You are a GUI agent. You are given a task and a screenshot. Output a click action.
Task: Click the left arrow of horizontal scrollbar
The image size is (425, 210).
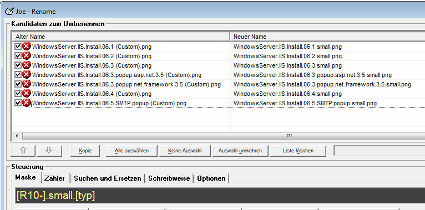pyautogui.click(x=17, y=136)
